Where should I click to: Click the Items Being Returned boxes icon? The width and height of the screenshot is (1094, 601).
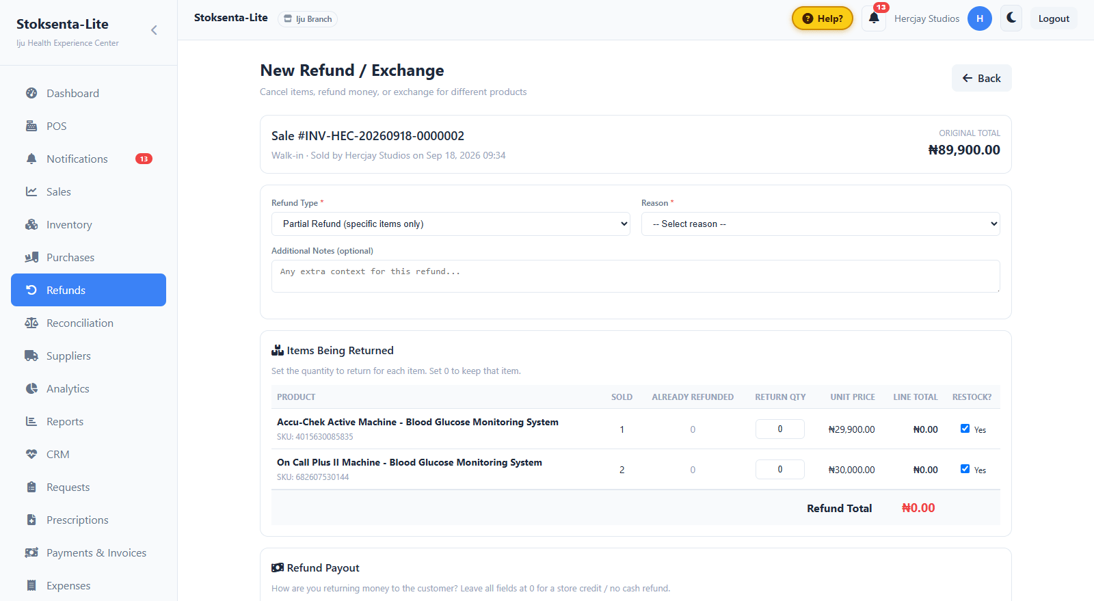tap(278, 350)
